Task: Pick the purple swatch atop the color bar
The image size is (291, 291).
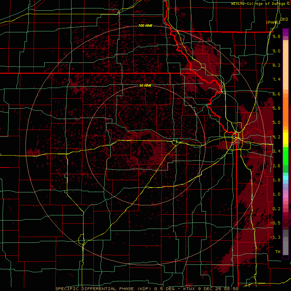Action: 286,32
